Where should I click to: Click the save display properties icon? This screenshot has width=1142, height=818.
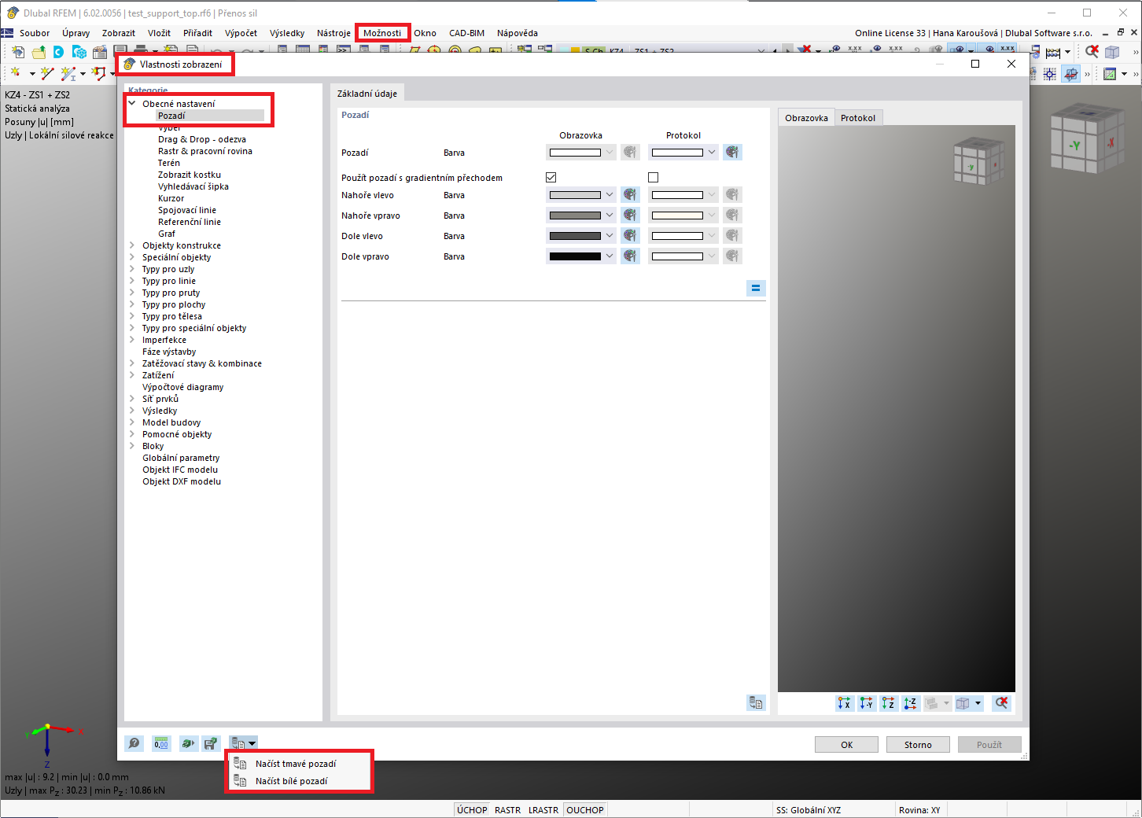[211, 743]
